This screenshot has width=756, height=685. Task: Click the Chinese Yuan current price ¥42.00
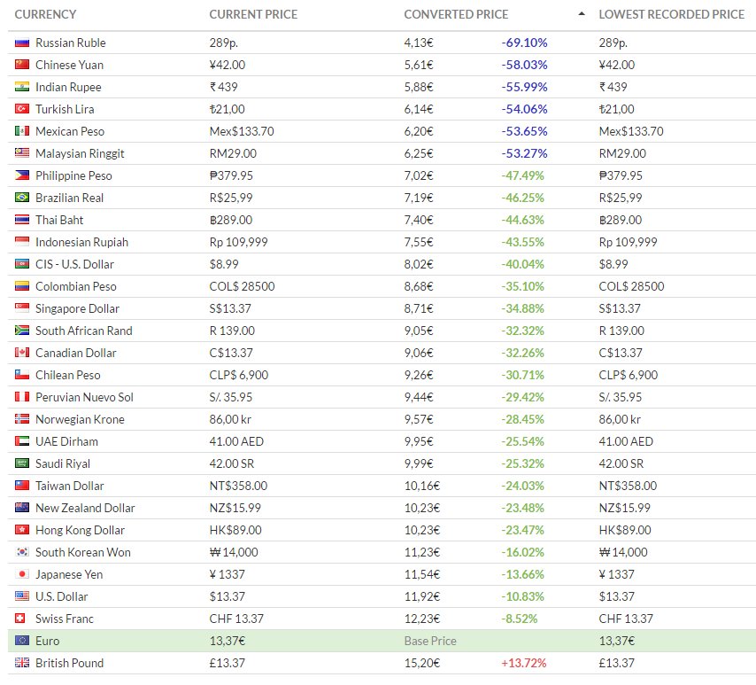[x=228, y=66]
